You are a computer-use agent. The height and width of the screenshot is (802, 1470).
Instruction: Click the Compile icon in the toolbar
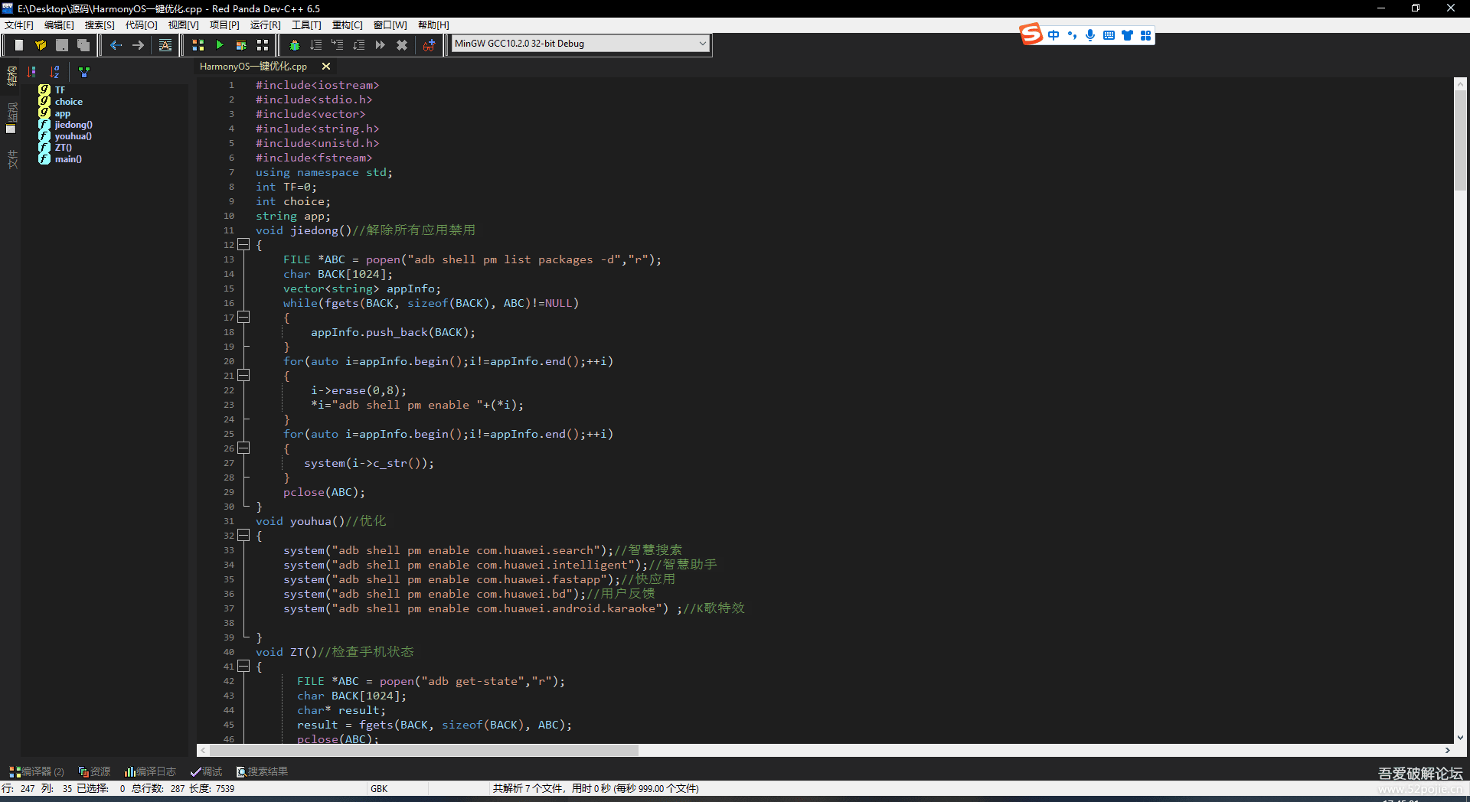pyautogui.click(x=198, y=45)
